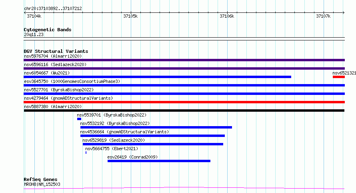Image resolution: width=356 pixels, height=193 pixels.
Task: Open the nsv6054667 (Wu2021) label
Action: click(47, 73)
